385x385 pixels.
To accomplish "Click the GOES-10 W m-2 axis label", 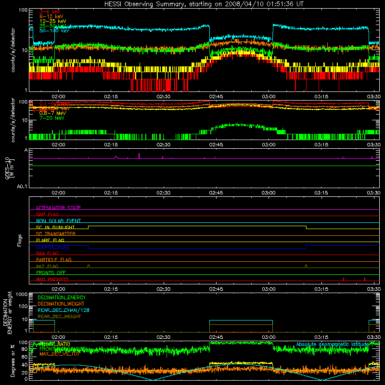I will click(x=10, y=168).
